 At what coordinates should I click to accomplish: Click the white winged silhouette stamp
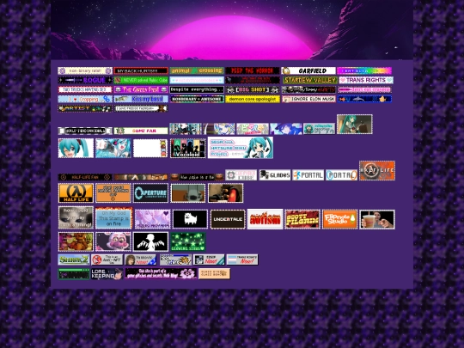coord(150,241)
